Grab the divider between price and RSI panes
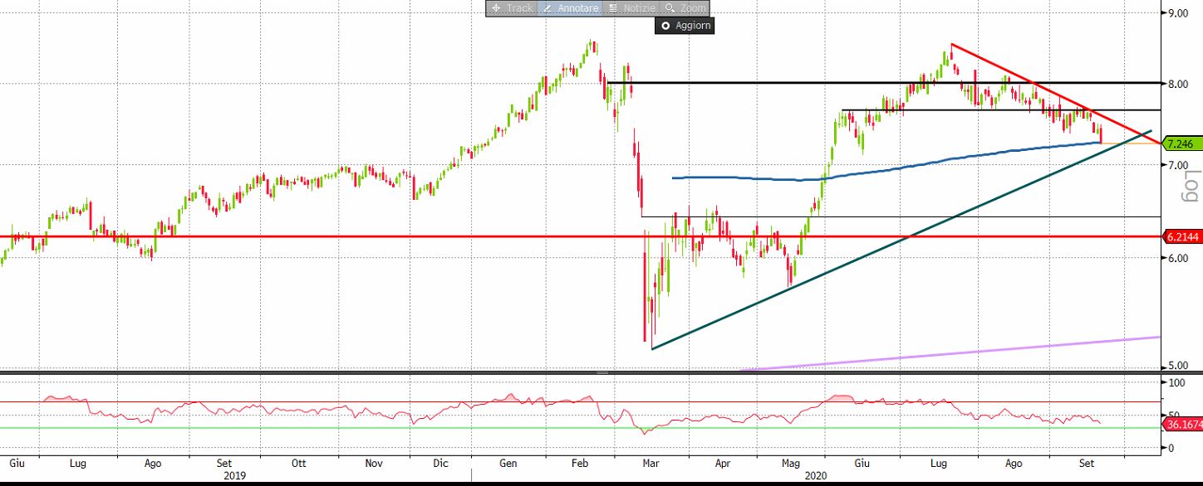Screen dimensions: 1203x486 601,373
